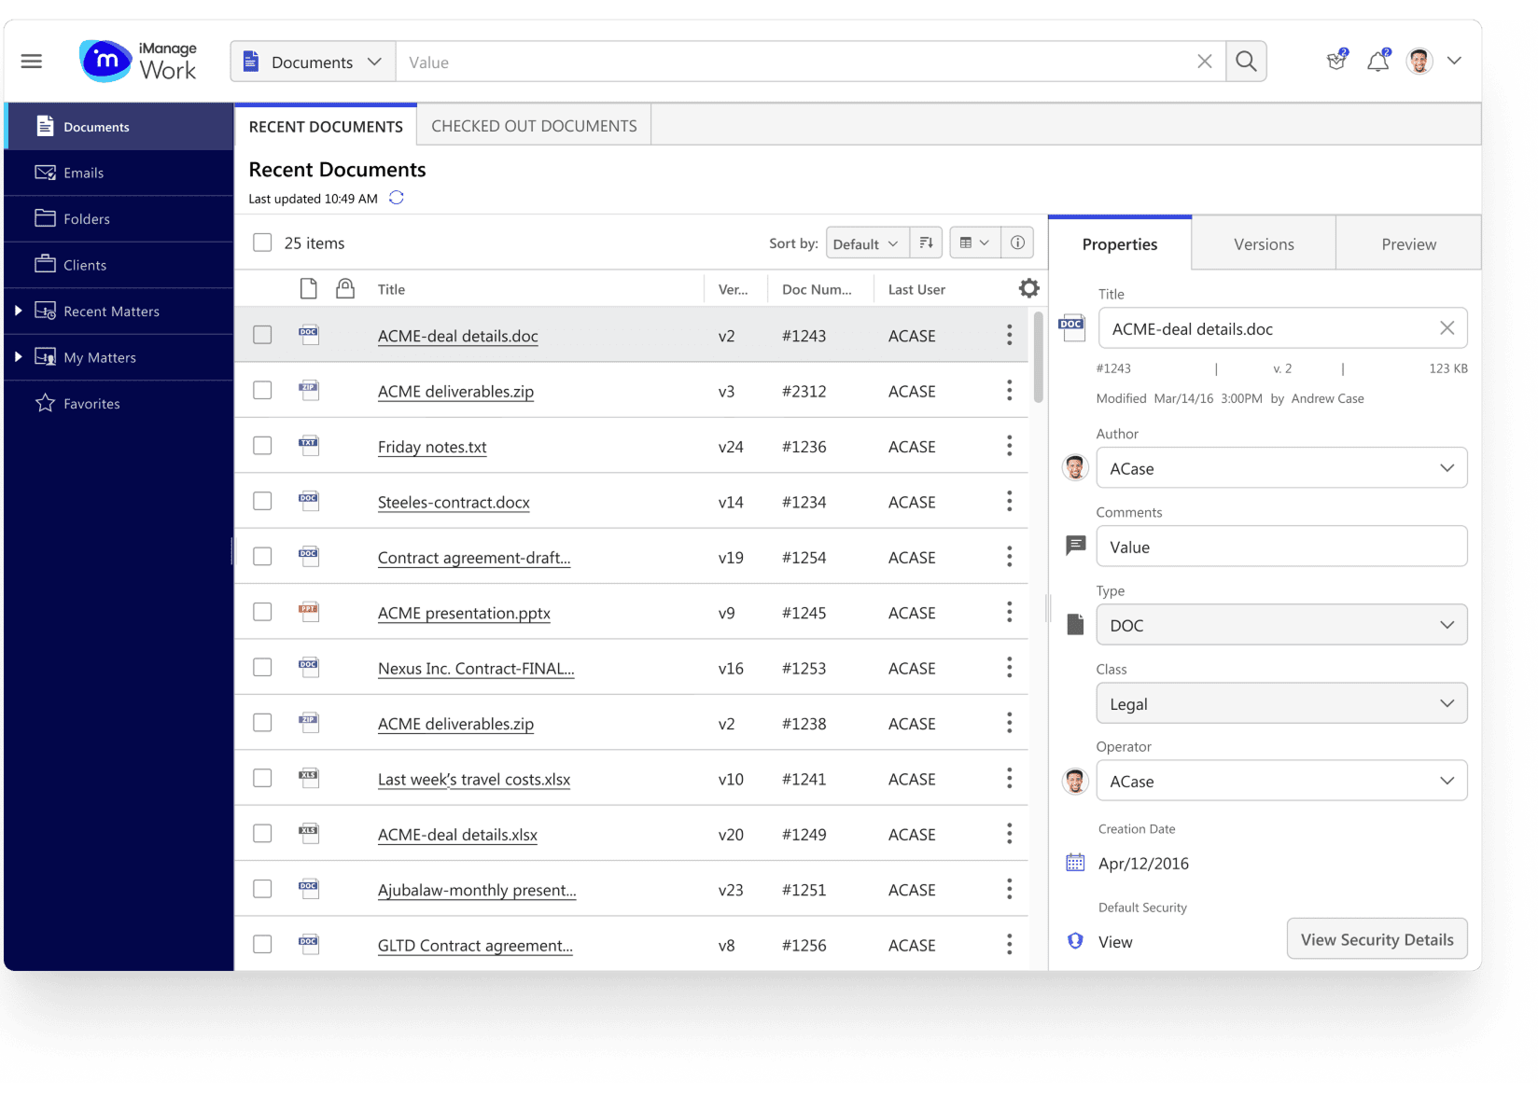Click inside the Comments Value field
This screenshot has height=1095, width=1538.
tap(1280, 547)
